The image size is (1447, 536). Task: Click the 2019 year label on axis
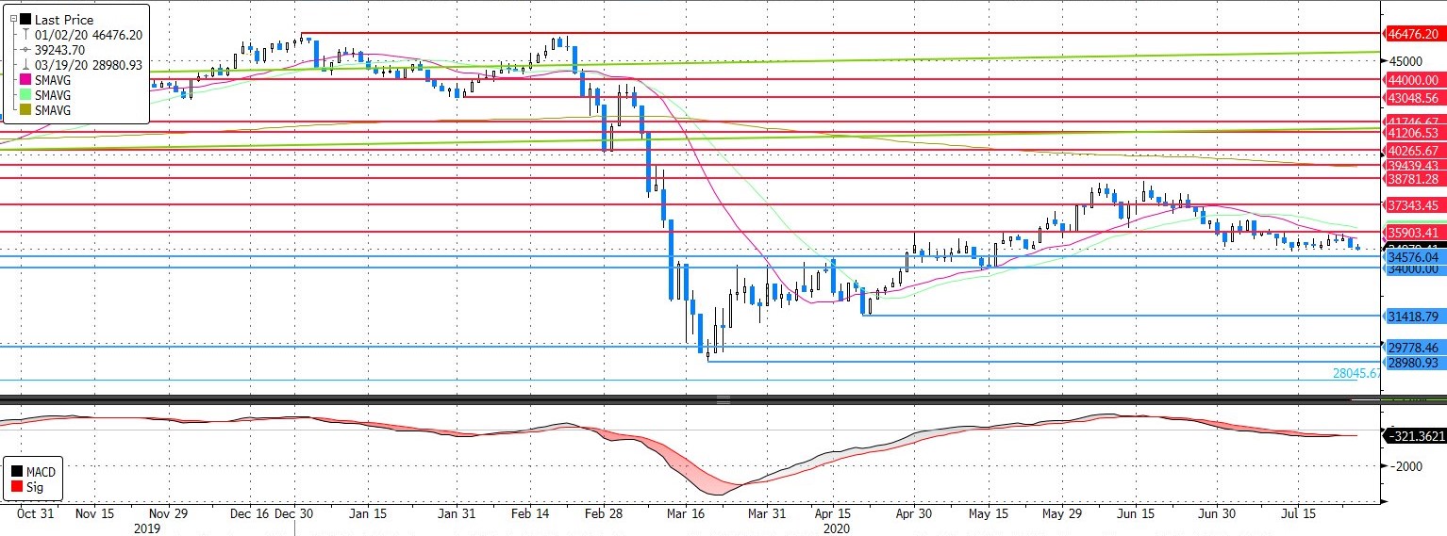pyautogui.click(x=146, y=528)
